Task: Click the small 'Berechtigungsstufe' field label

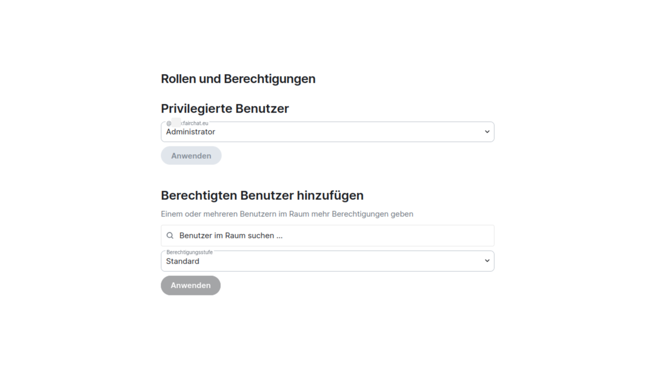Action: pyautogui.click(x=189, y=252)
